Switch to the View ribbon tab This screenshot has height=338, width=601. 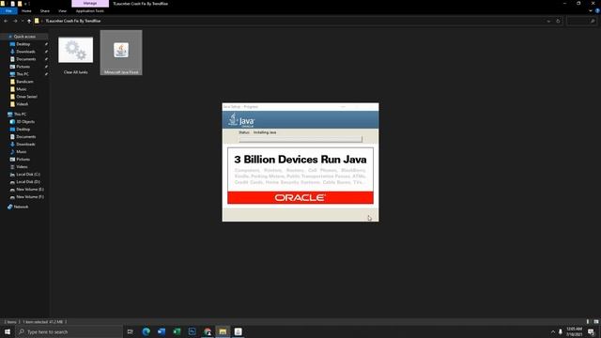63,11
